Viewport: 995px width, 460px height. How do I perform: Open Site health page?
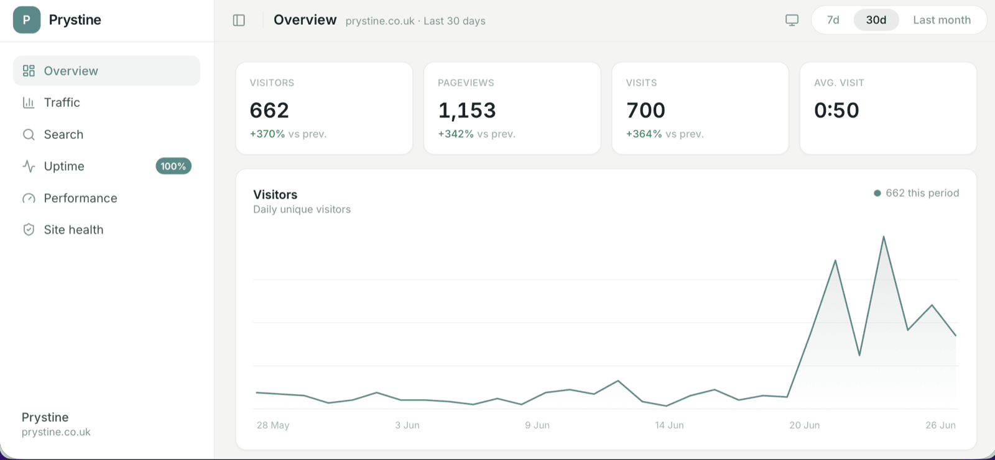(106, 230)
